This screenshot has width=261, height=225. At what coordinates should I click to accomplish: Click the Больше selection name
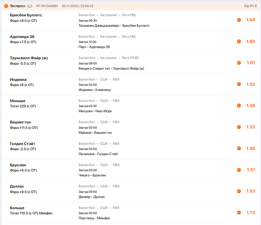(x=17, y=208)
